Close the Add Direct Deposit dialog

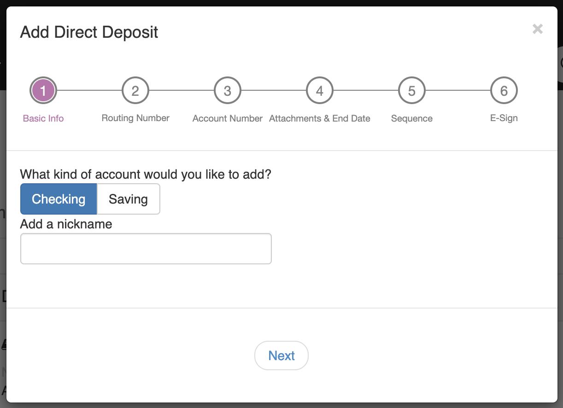[537, 29]
